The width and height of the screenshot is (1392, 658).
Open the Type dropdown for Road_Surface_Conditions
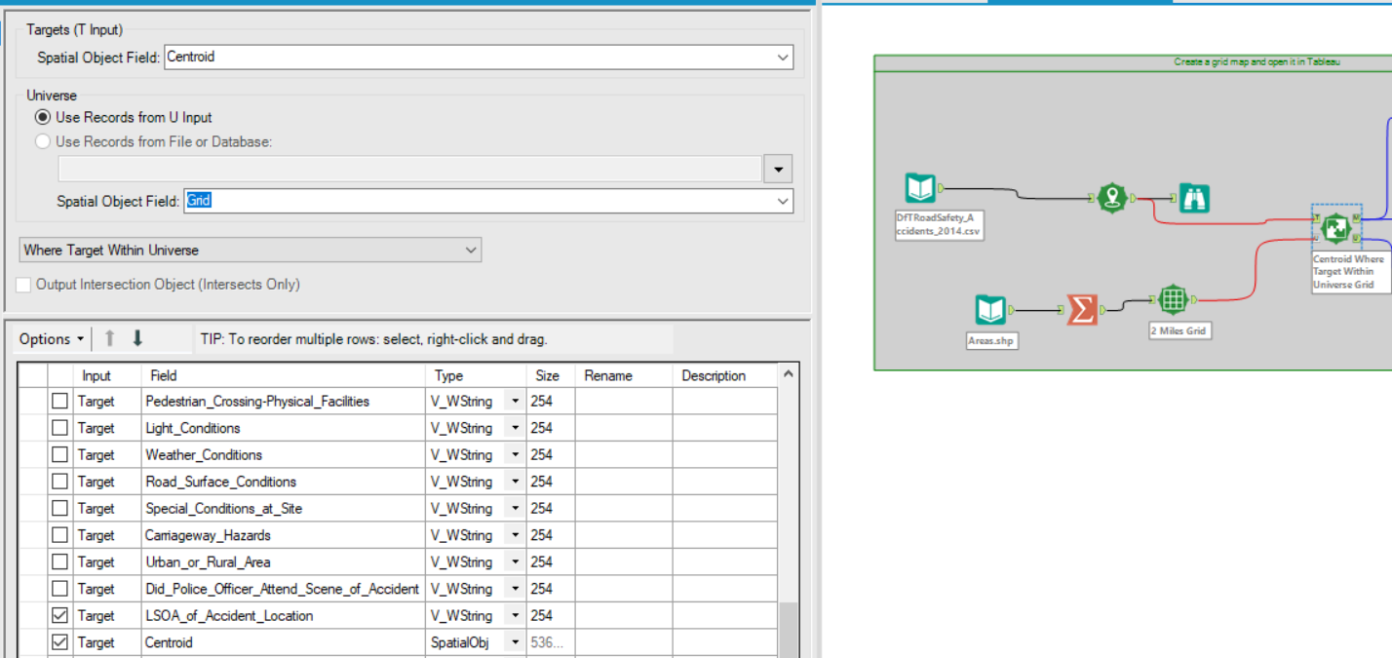(514, 481)
